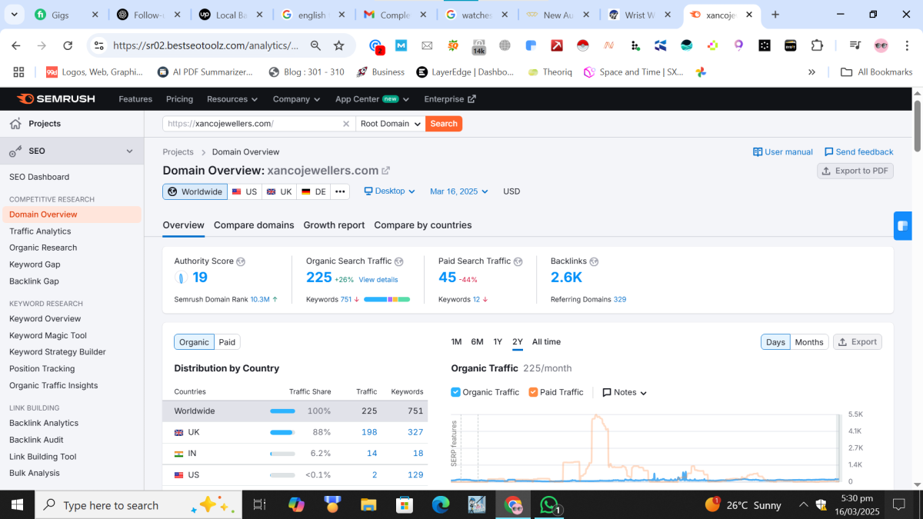Expand the Desktop device dropdown
This screenshot has height=519, width=923.
point(389,191)
